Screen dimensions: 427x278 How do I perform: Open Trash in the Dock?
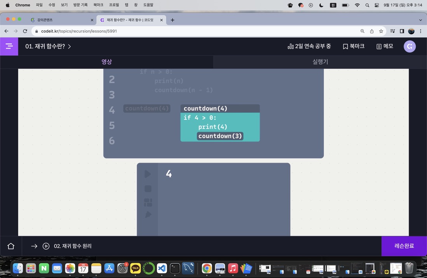point(409,268)
